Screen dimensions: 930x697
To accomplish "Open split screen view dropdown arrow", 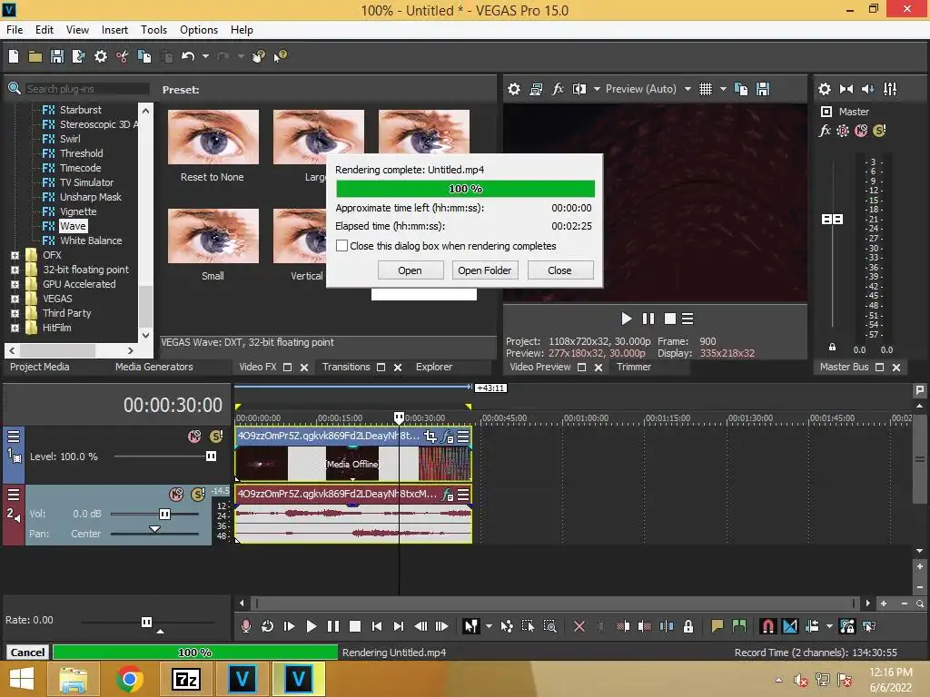I will coord(597,89).
